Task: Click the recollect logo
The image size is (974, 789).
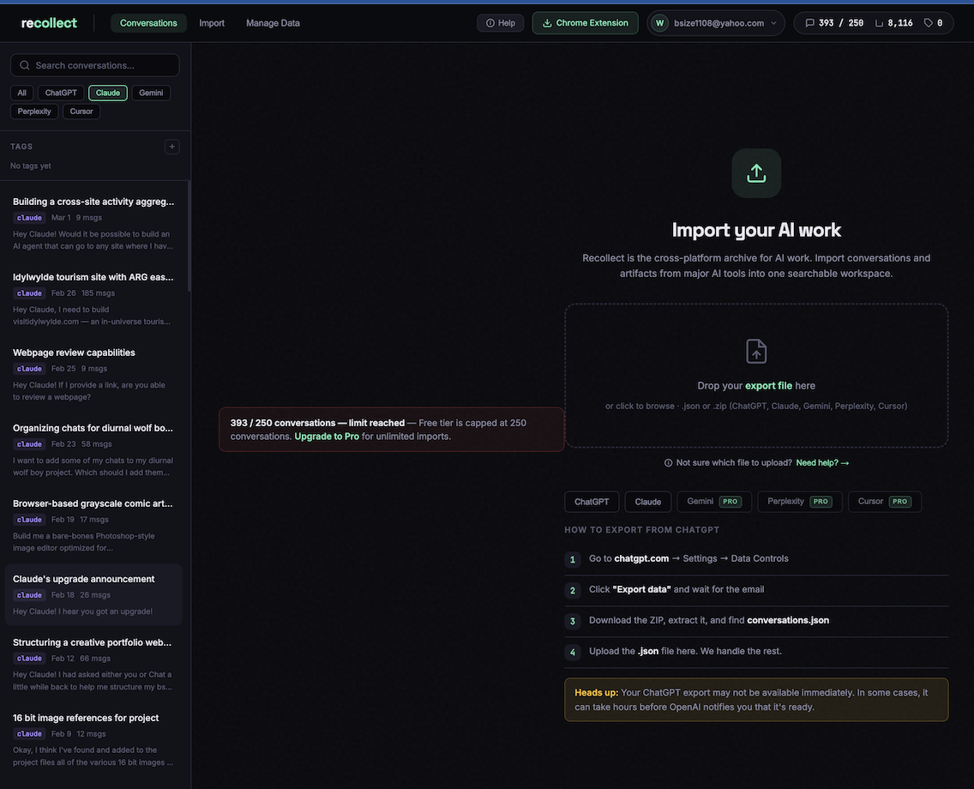Action: pyautogui.click(x=49, y=23)
